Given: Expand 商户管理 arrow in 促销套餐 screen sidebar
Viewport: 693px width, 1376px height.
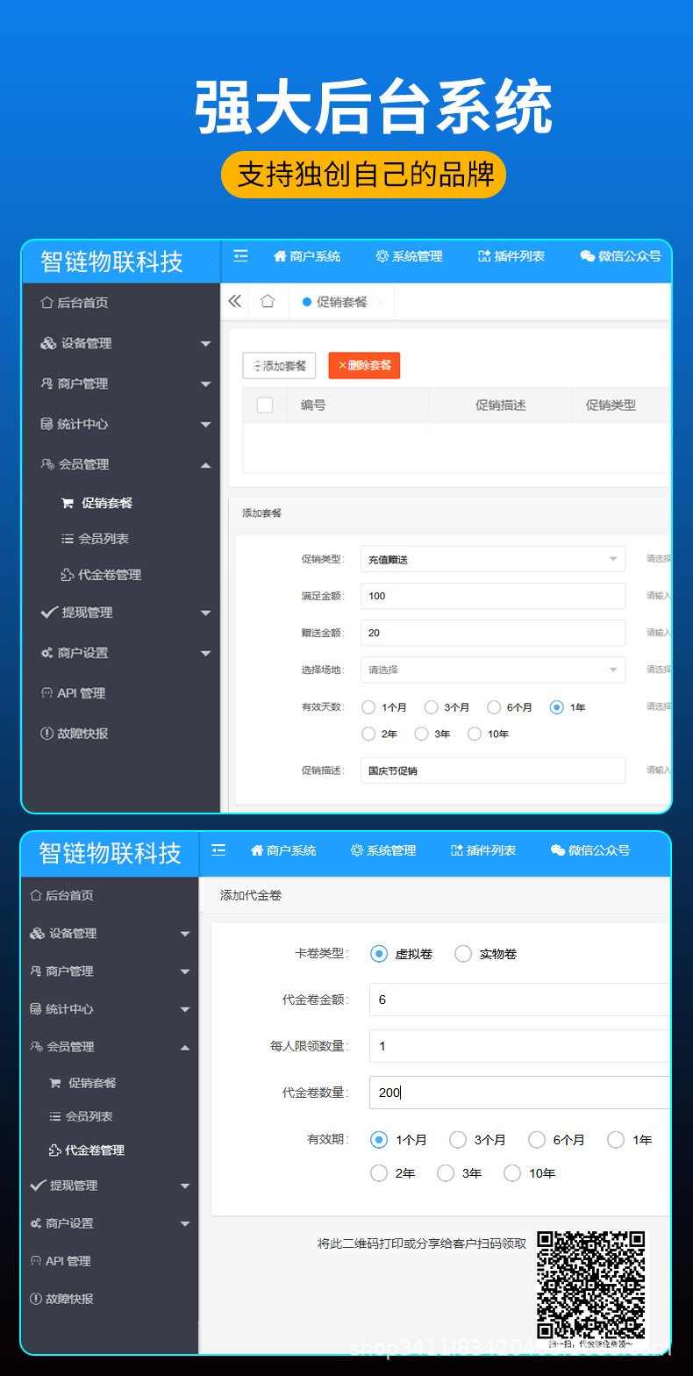Looking at the screenshot, I should click(205, 384).
